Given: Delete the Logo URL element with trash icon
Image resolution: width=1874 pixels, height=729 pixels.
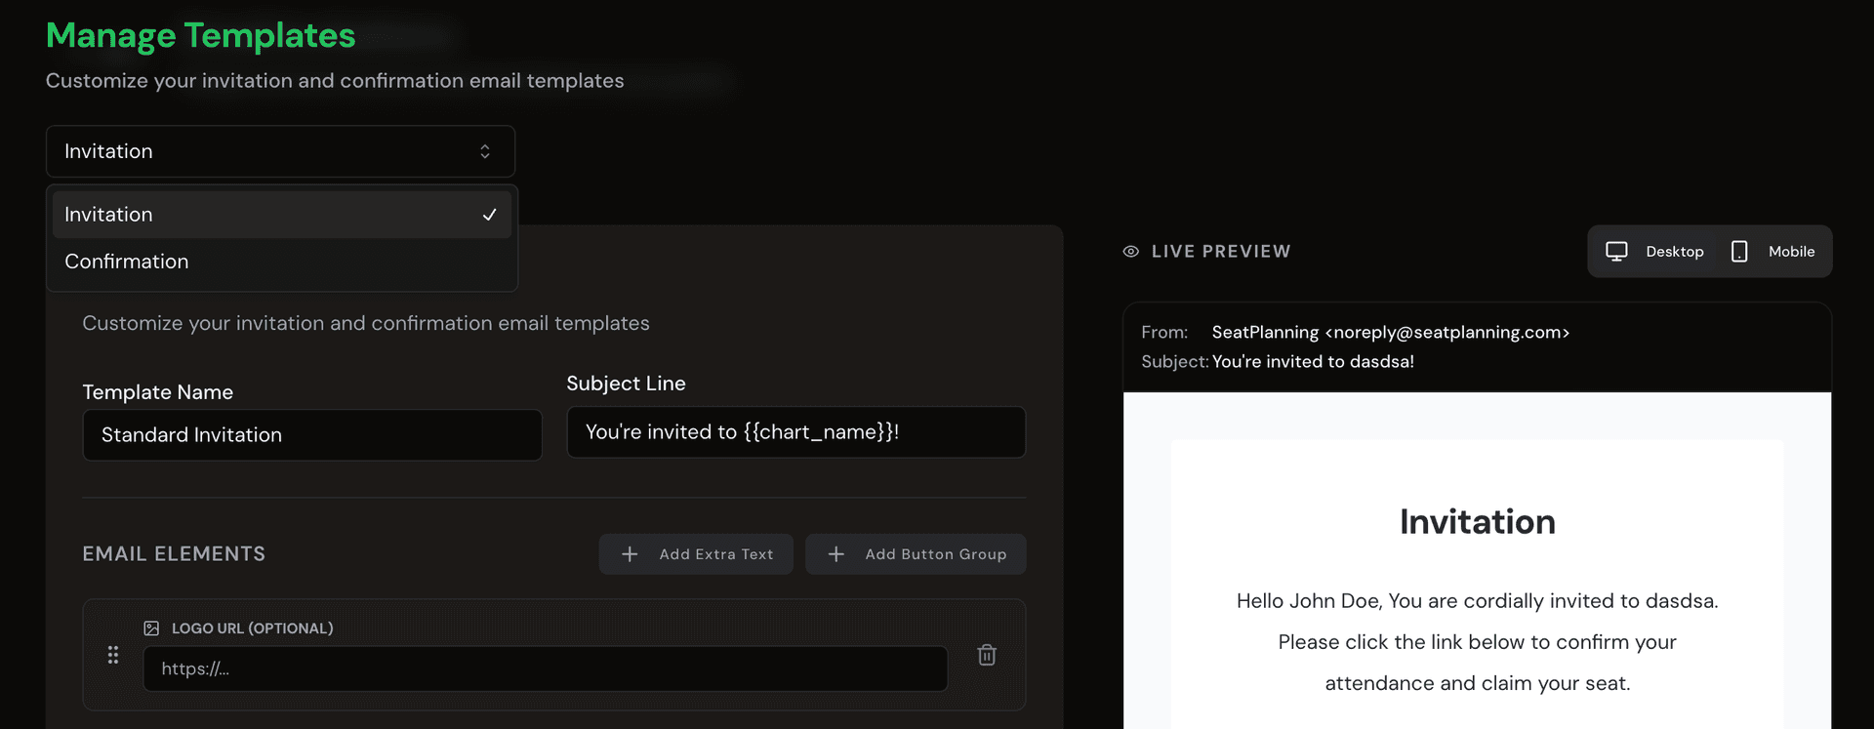Looking at the screenshot, I should (987, 655).
